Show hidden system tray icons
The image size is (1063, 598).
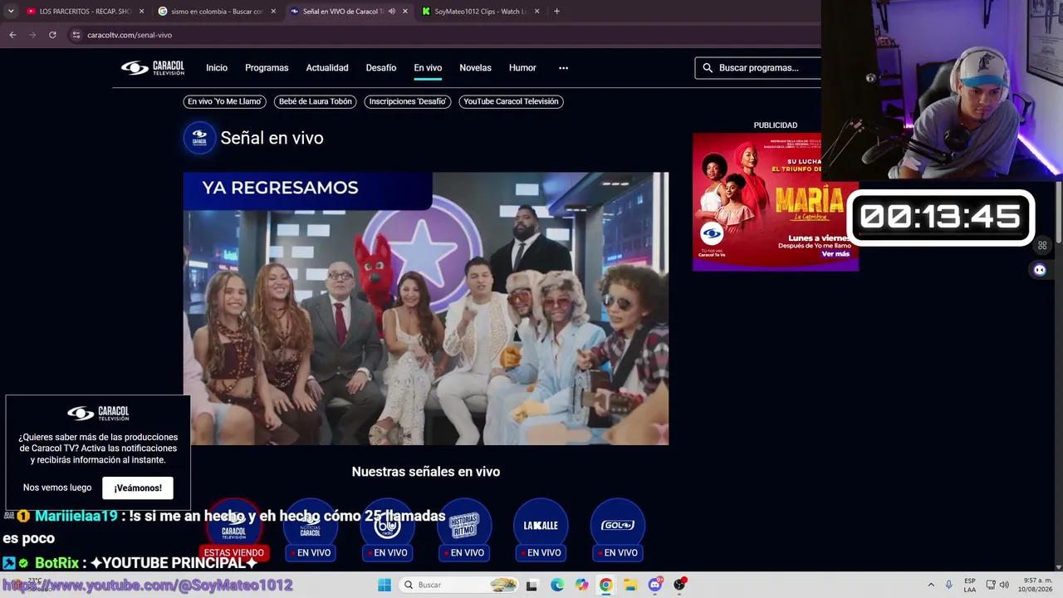pos(931,586)
